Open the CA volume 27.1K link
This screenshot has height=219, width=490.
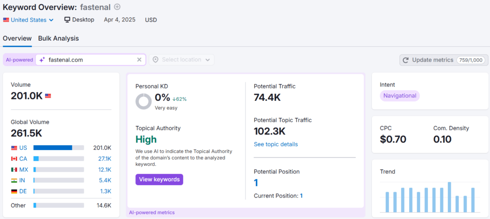104,159
